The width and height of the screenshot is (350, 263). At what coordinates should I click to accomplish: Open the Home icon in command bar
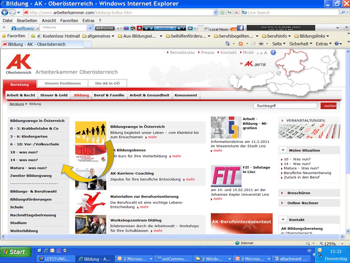click(x=227, y=43)
